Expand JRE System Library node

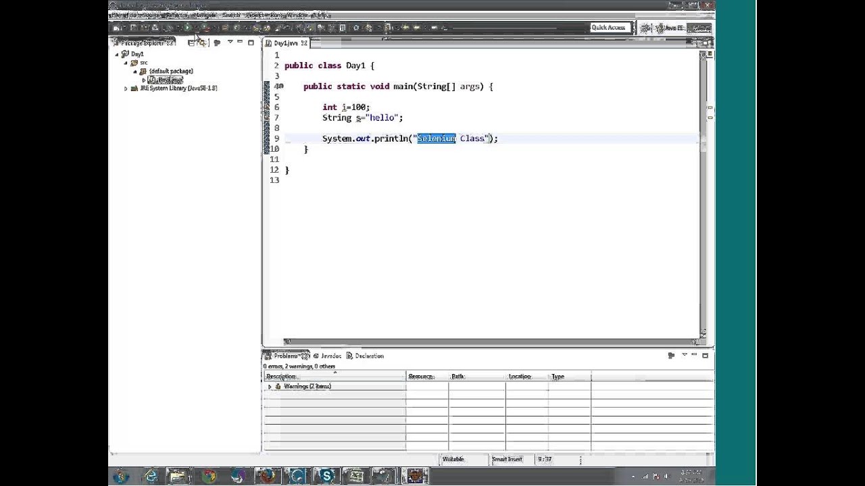pos(126,88)
